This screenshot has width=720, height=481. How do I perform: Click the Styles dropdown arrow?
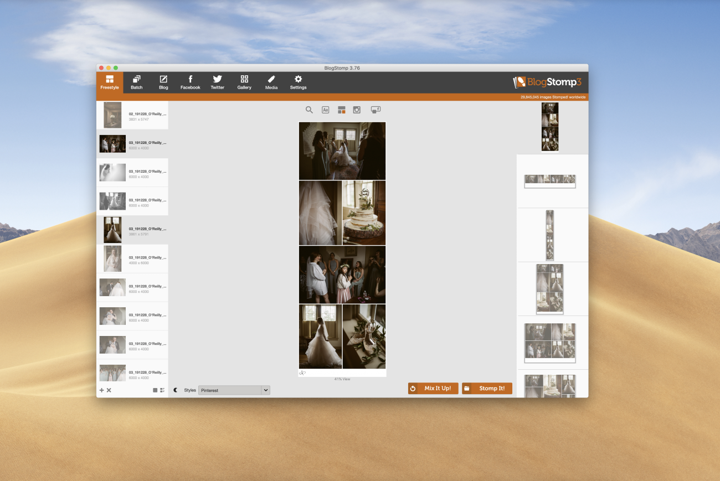266,390
